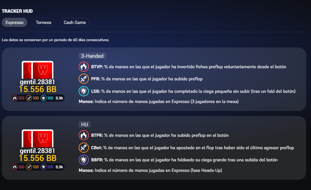Viewport: 311px width, 190px height.
Task: Click small purple shield stat in HU HUD
Action: [44, 167]
